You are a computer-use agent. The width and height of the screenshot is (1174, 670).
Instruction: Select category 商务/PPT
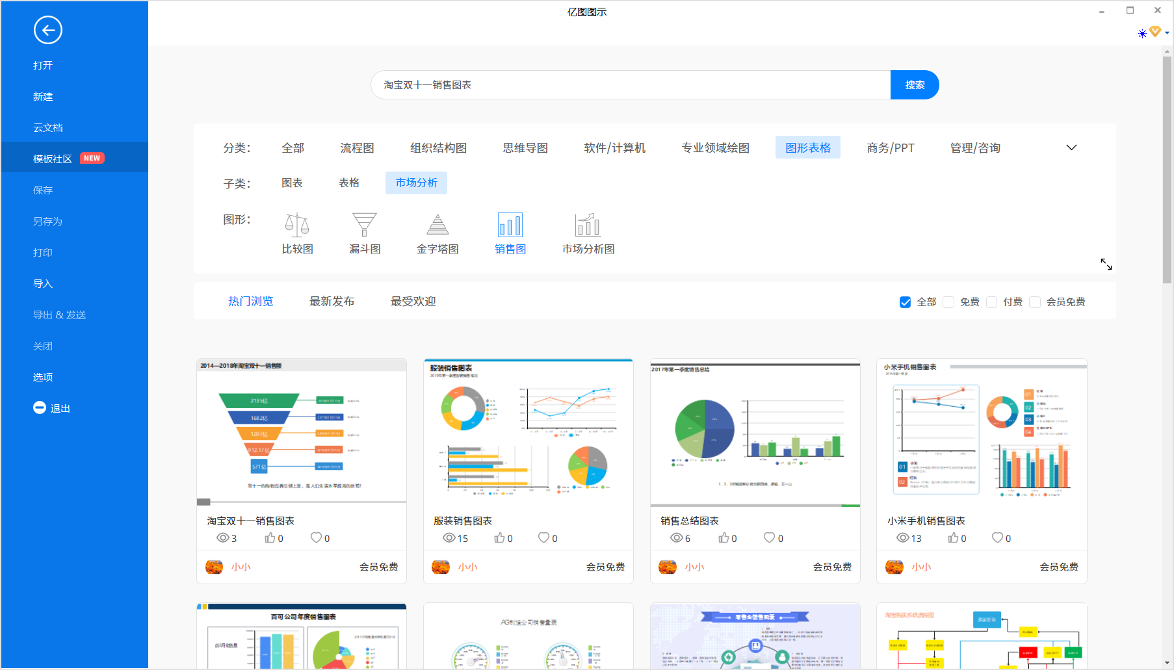point(890,148)
